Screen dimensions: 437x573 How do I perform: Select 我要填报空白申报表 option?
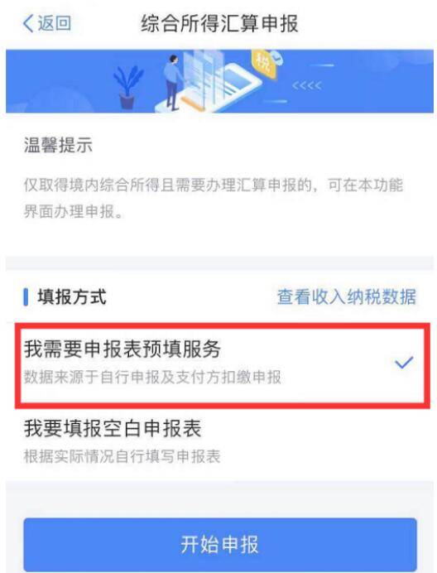pyautogui.click(x=218, y=441)
